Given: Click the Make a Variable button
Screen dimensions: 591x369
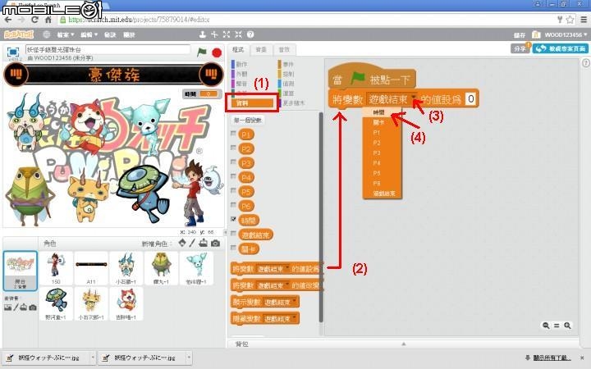Looking at the screenshot, I should [x=247, y=121].
